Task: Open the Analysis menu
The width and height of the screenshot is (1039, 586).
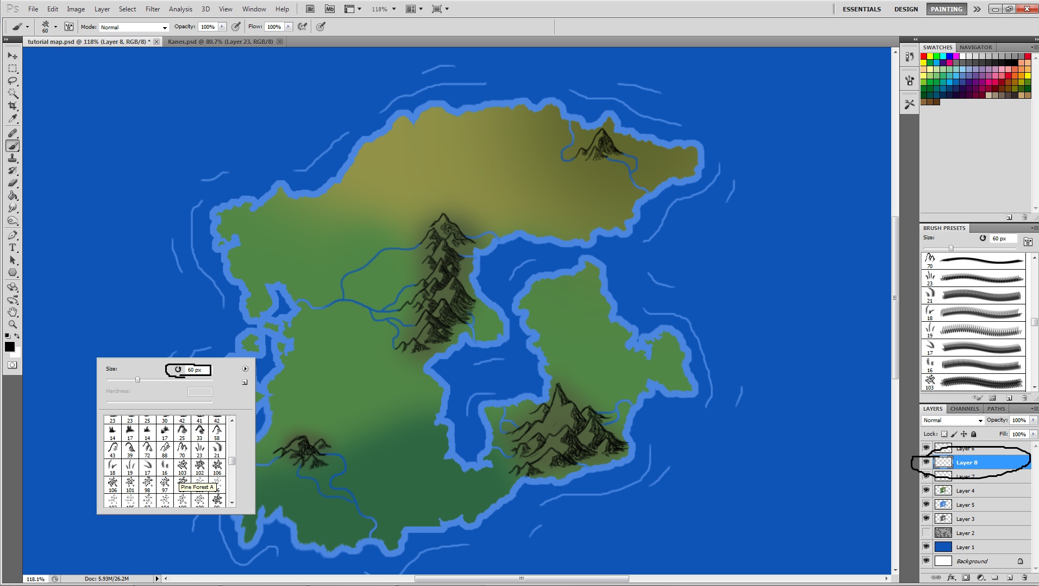Action: [x=180, y=9]
